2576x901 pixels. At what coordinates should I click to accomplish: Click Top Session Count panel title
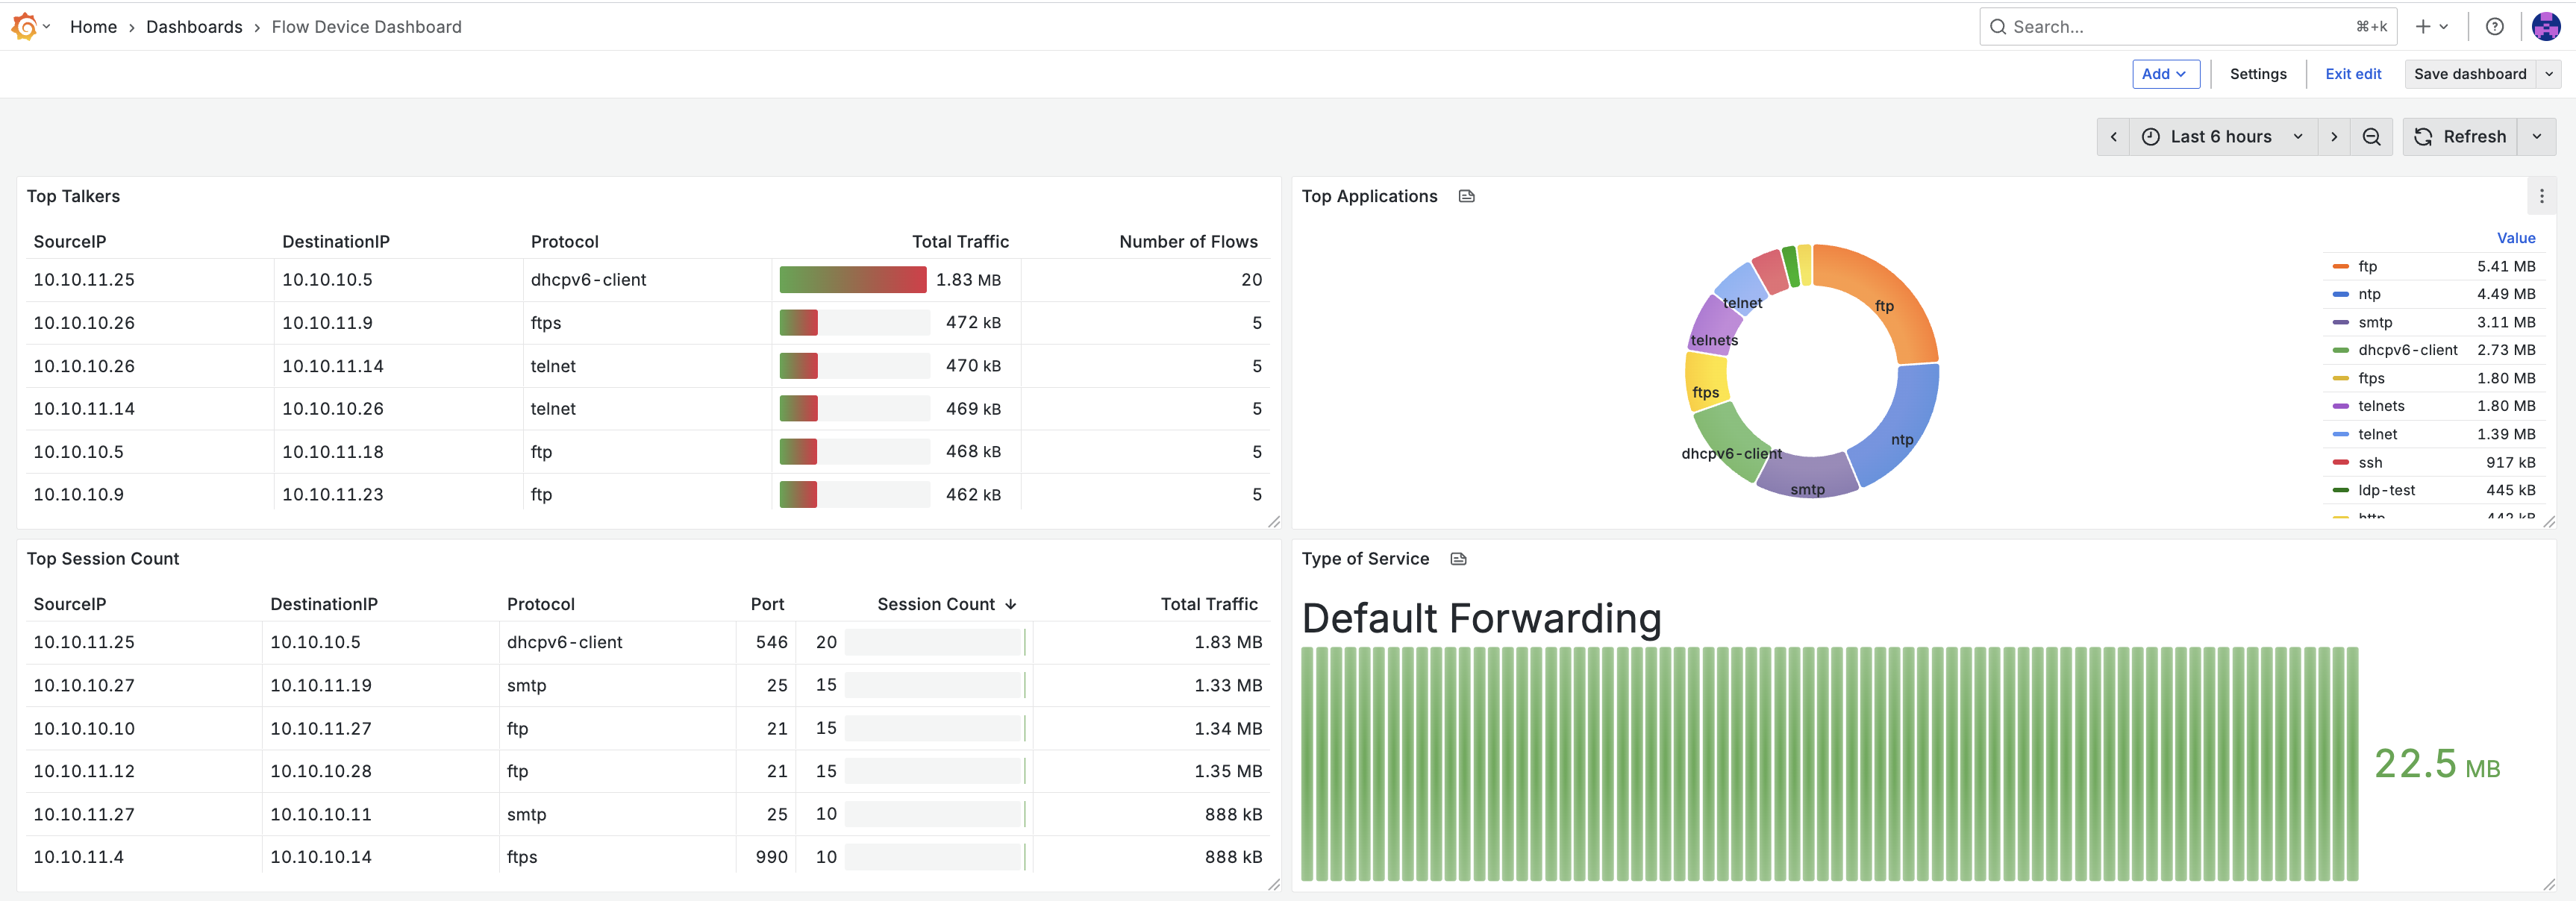click(x=103, y=559)
